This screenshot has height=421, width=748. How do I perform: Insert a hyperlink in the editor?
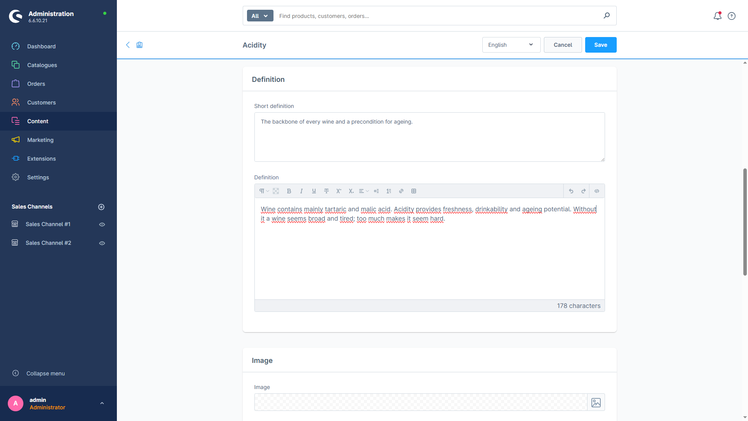point(401,191)
